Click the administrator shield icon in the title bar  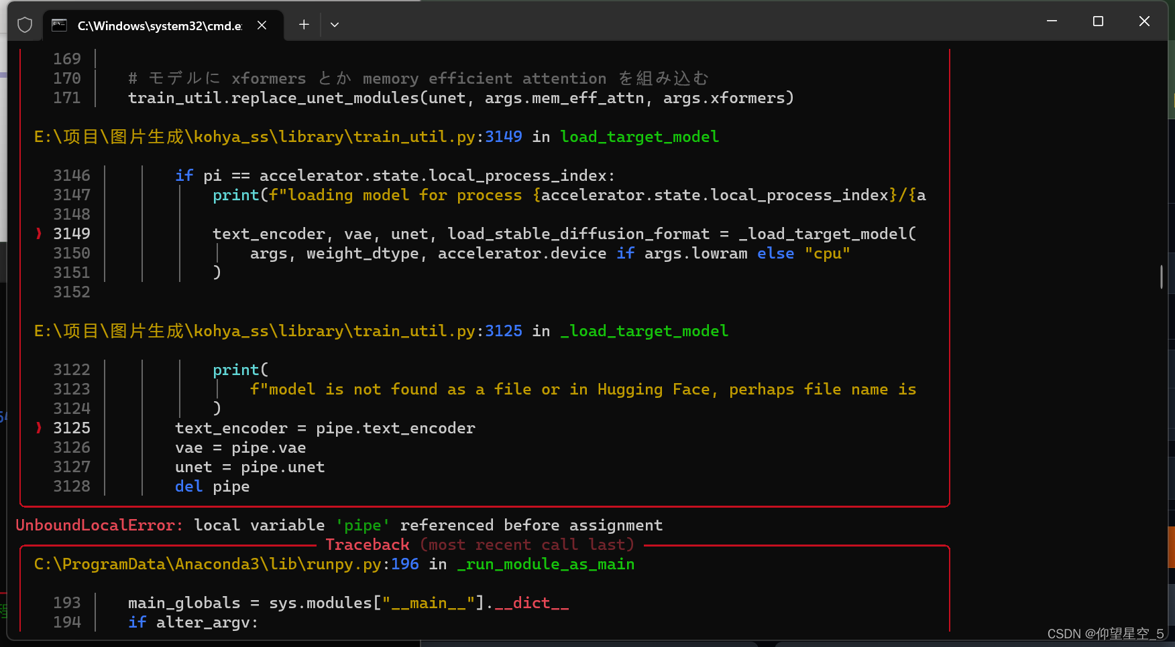[25, 24]
